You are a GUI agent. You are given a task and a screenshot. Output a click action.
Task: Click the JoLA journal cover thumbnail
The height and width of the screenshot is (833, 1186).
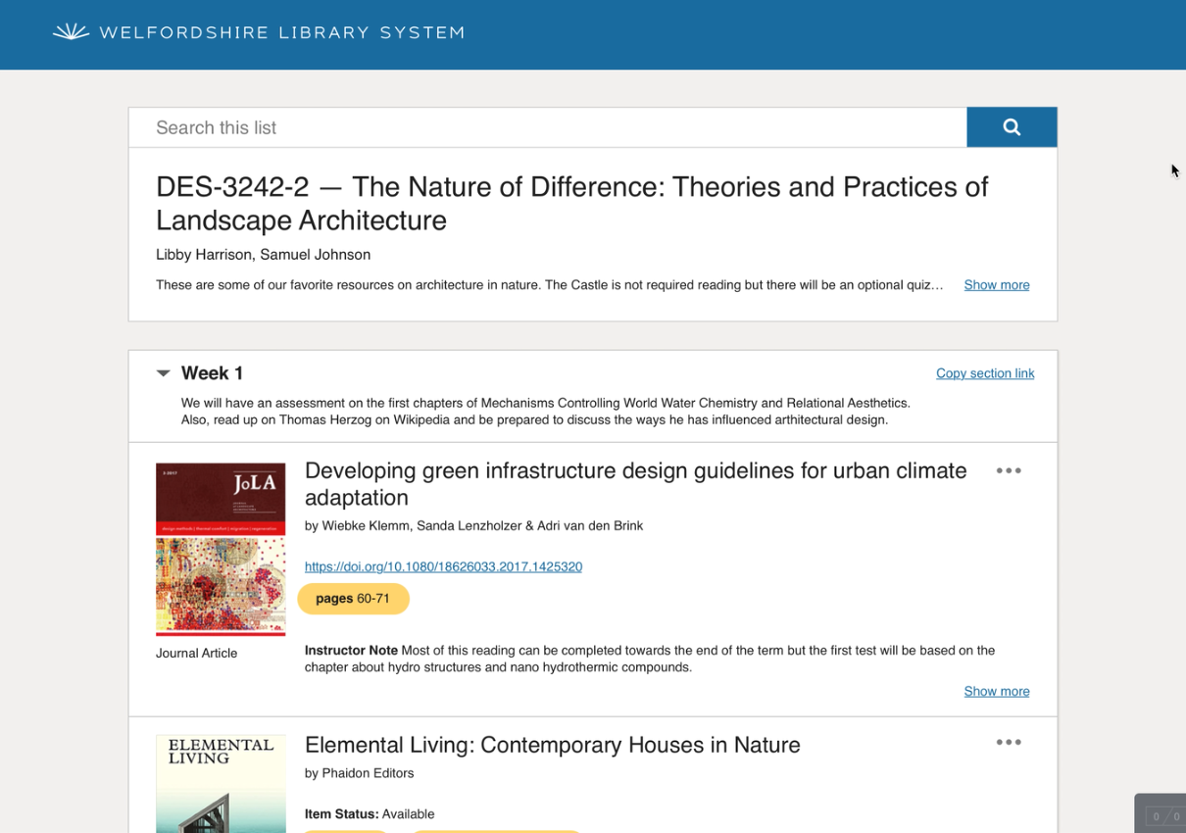(x=221, y=549)
